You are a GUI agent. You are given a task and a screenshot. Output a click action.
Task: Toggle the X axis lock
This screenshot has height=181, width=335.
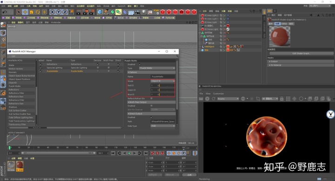pos(52,12)
